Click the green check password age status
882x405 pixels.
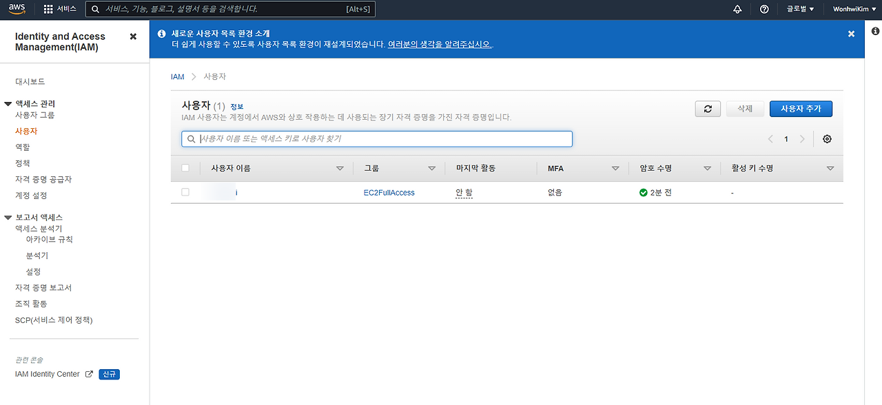coord(644,193)
